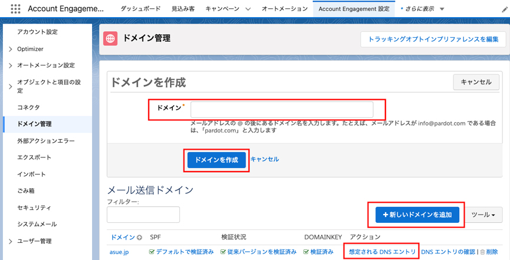The image size is (510, 260).
Task: Click トラッキングオプトインプリファレンスを編集 button
Action: tap(433, 40)
